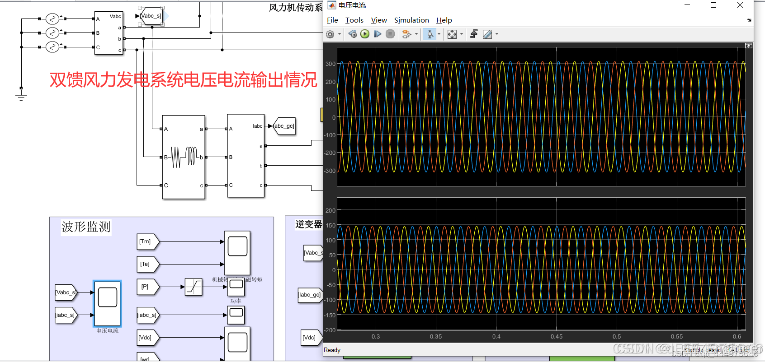Select the Zoom tool in scope toolbar
765x362 pixels.
pos(430,34)
